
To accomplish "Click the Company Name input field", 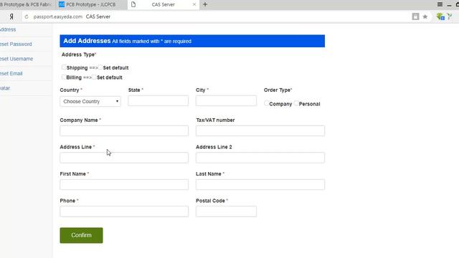I will (124, 130).
